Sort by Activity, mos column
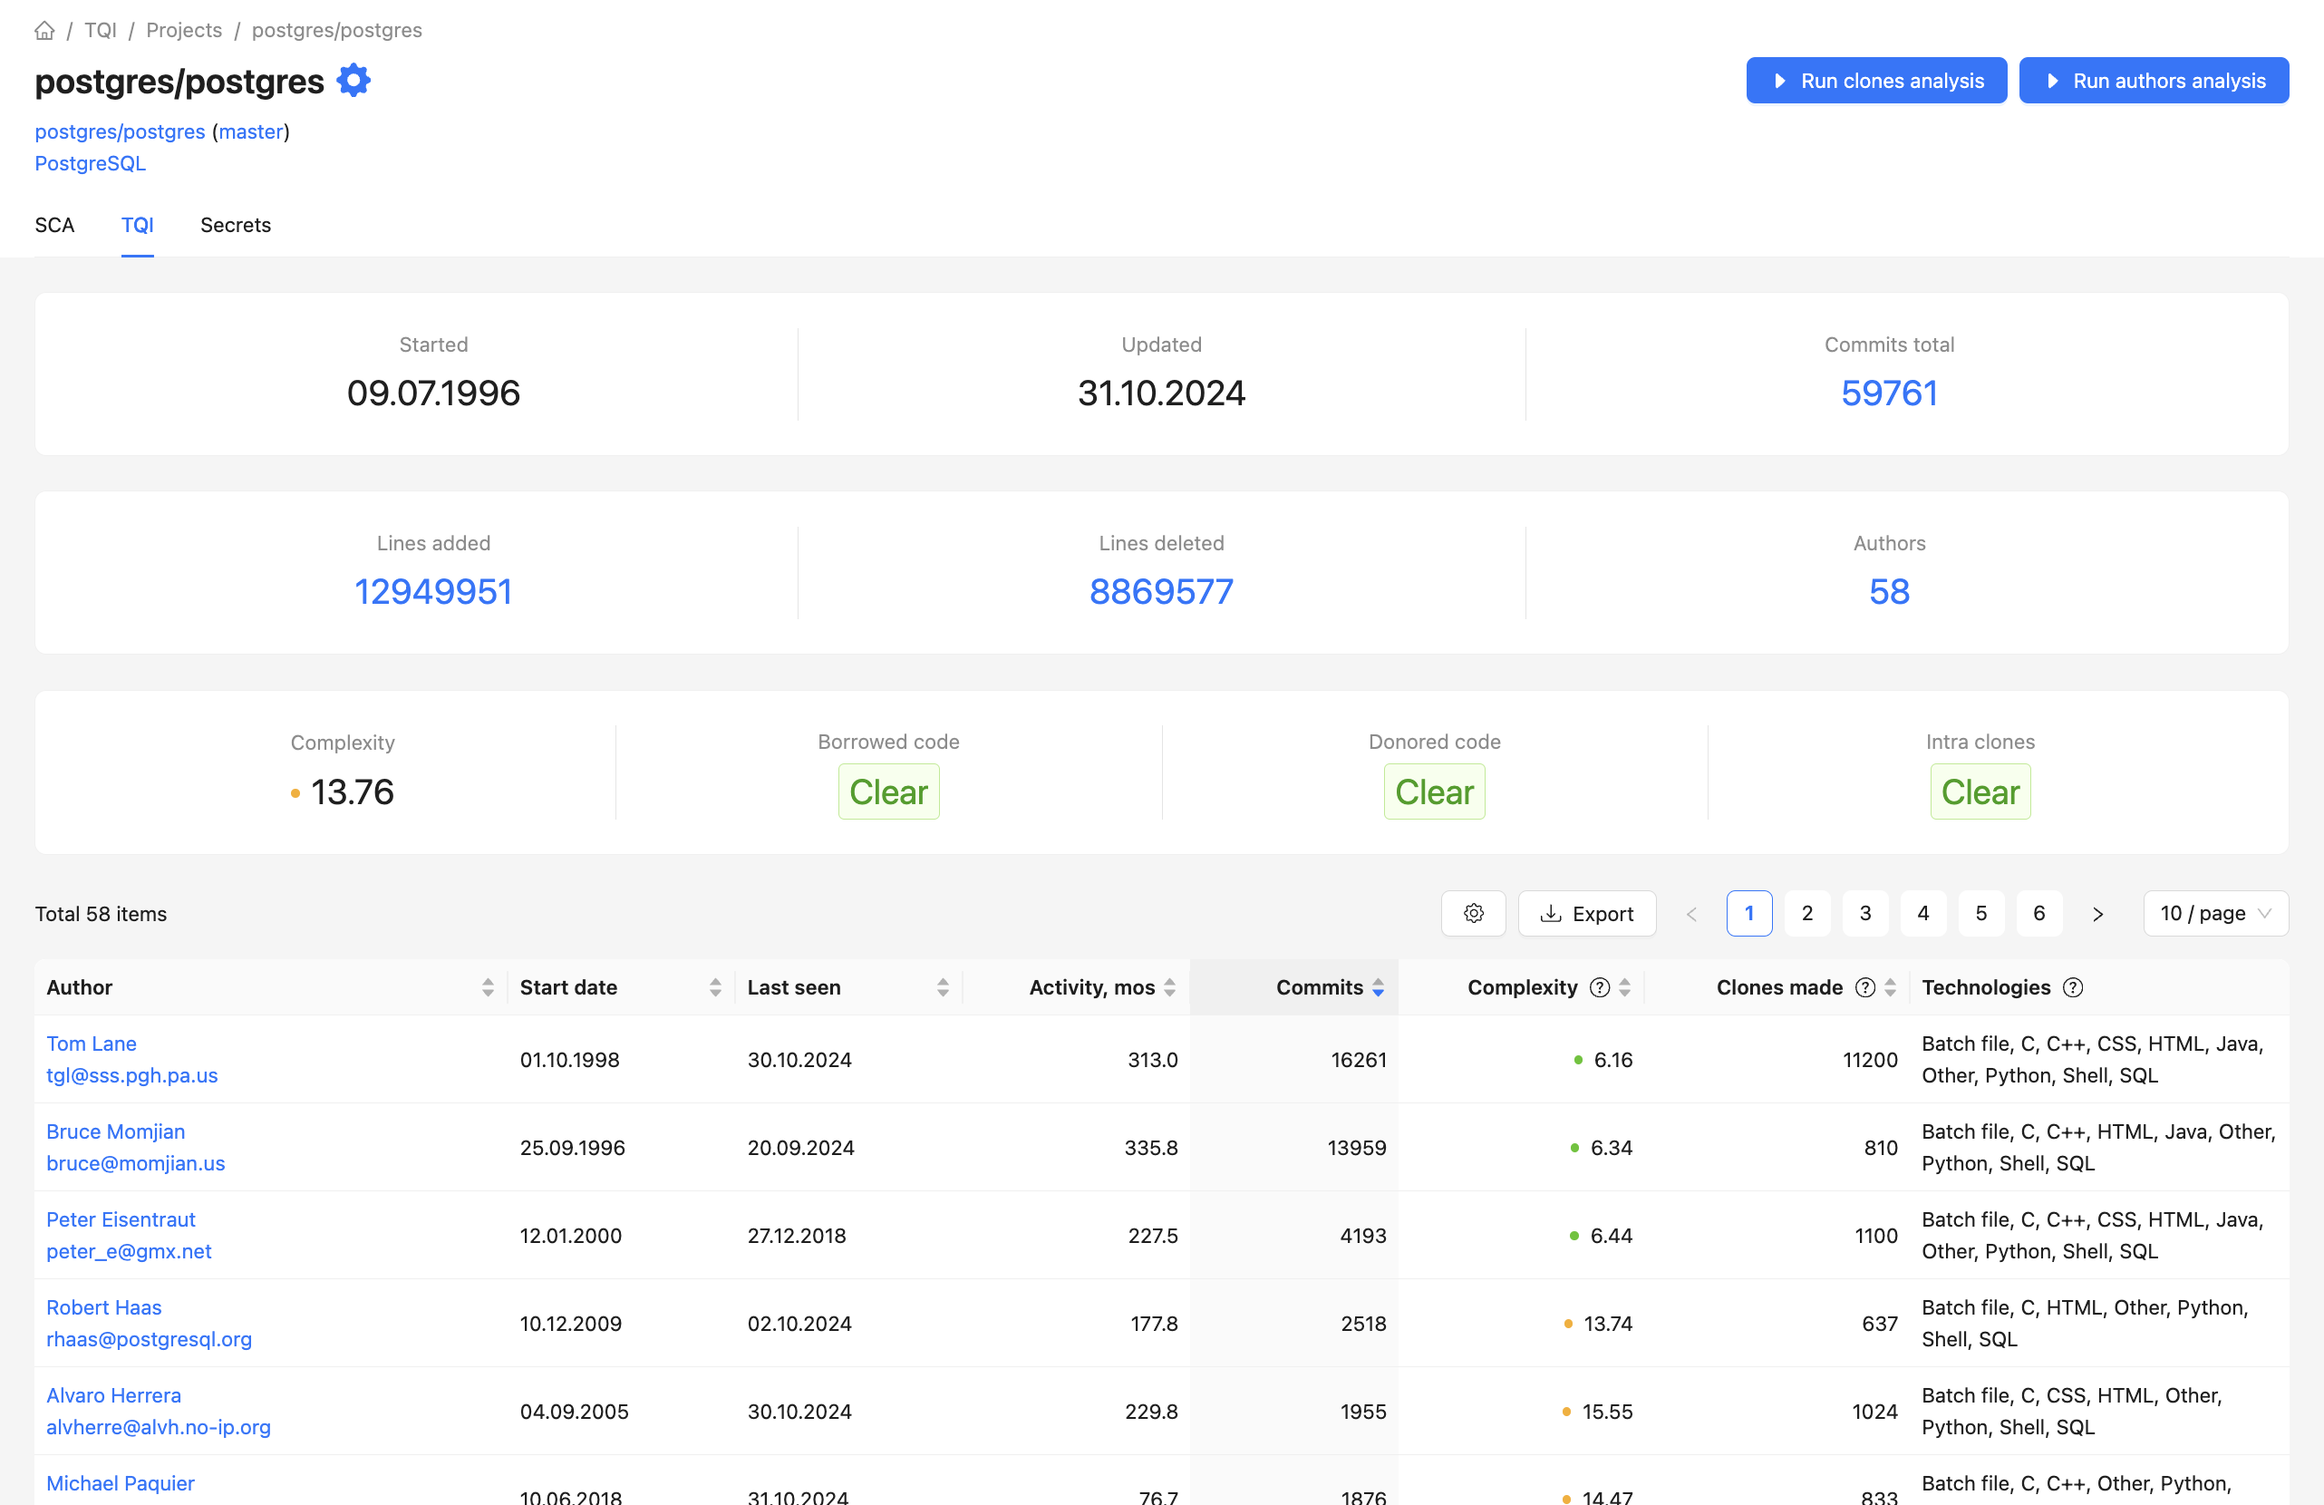Image resolution: width=2324 pixels, height=1505 pixels. [x=1169, y=987]
